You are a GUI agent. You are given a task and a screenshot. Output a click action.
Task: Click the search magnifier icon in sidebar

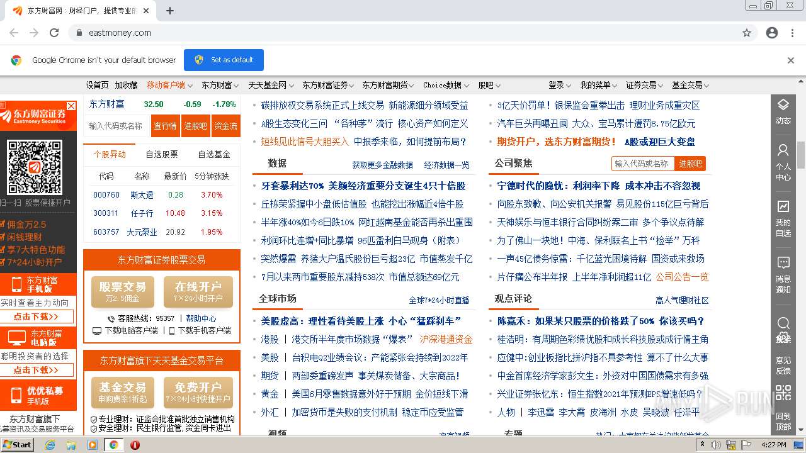pos(783,325)
